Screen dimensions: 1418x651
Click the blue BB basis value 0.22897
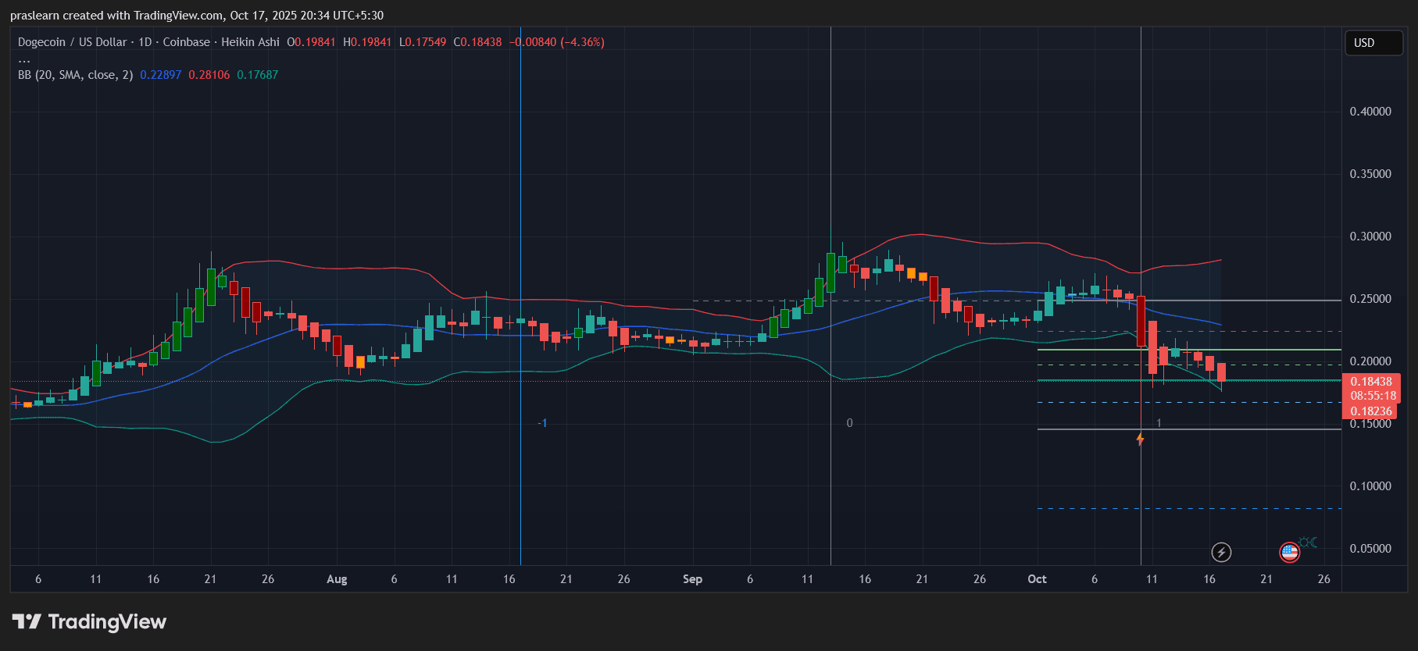click(x=160, y=75)
